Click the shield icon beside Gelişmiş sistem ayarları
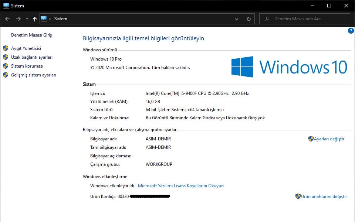Viewport: 355px width, 222px height. [x=6, y=75]
